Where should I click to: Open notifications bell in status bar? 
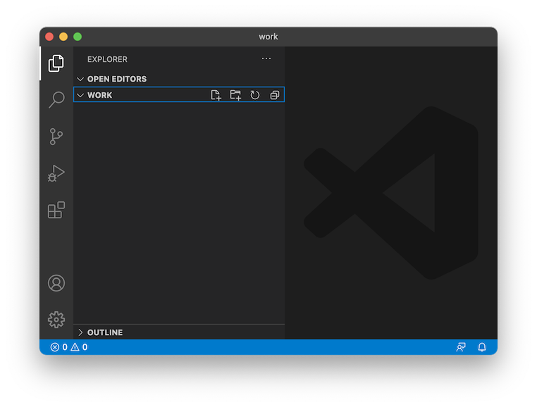point(482,347)
